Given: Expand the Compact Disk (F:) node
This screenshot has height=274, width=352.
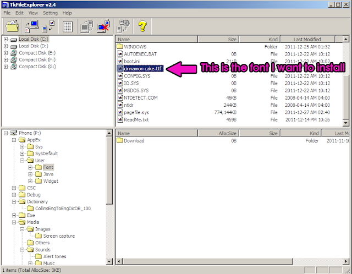Looking at the screenshot, I should click(x=6, y=60).
